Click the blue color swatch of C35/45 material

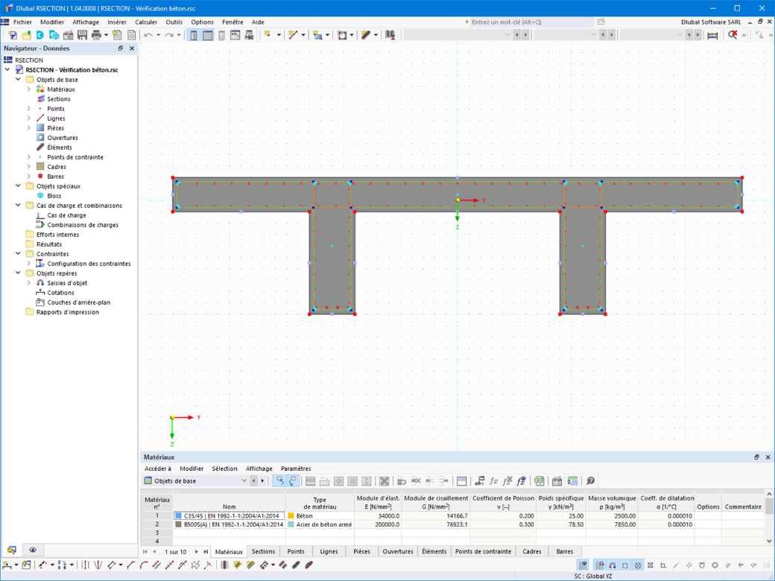click(178, 515)
